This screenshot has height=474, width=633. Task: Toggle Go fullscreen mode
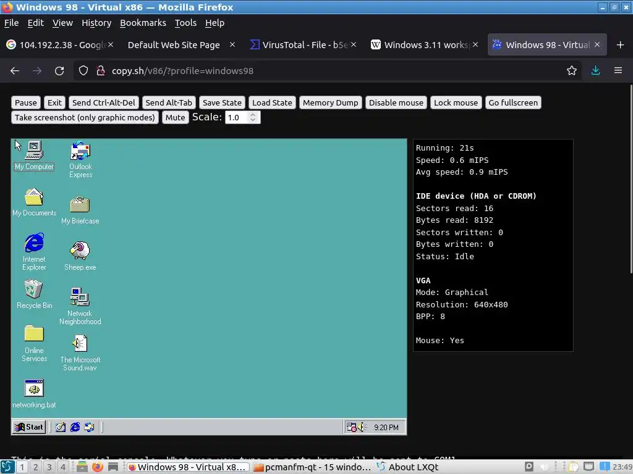click(x=513, y=103)
